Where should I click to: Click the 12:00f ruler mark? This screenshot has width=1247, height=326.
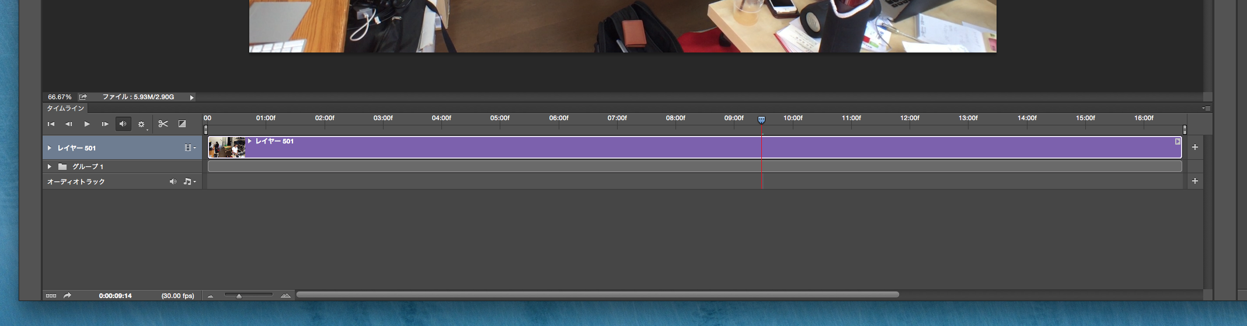910,118
